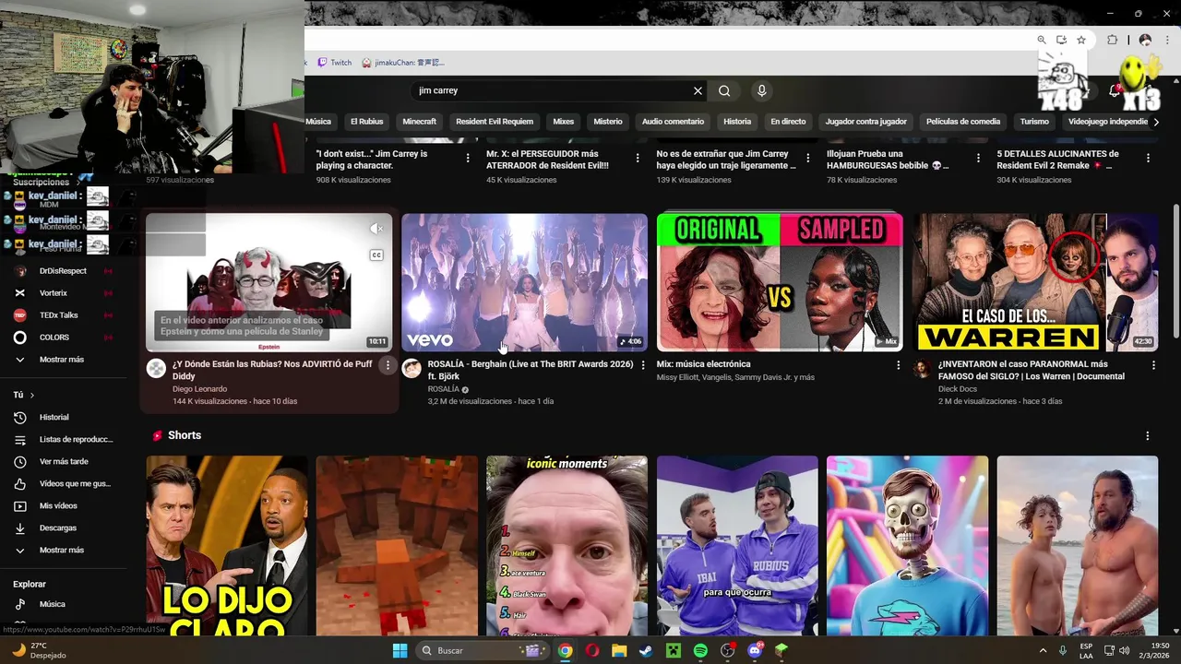Select the Audio comentario chip
This screenshot has height=664, width=1181.
tap(673, 122)
